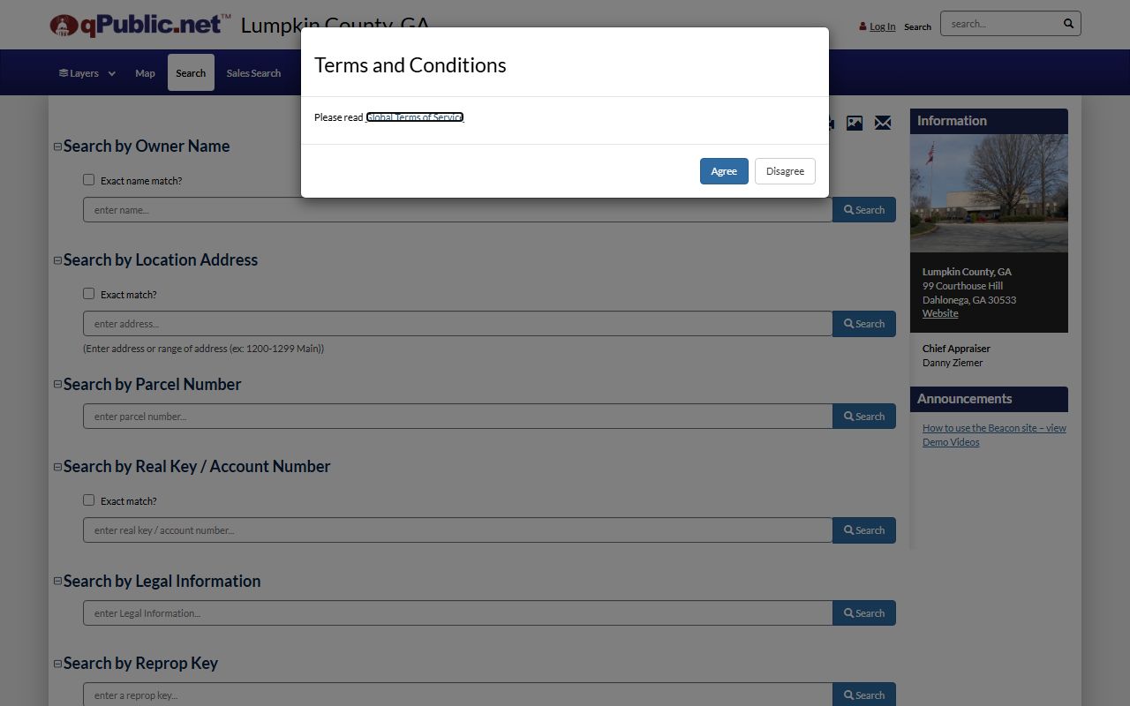
Task: Collapse the Search by Parcel Number section
Action: coord(57,385)
